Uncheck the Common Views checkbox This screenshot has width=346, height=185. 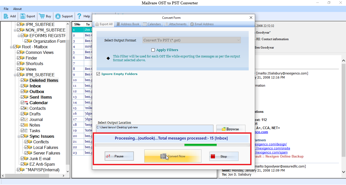pyautogui.click(x=19, y=52)
